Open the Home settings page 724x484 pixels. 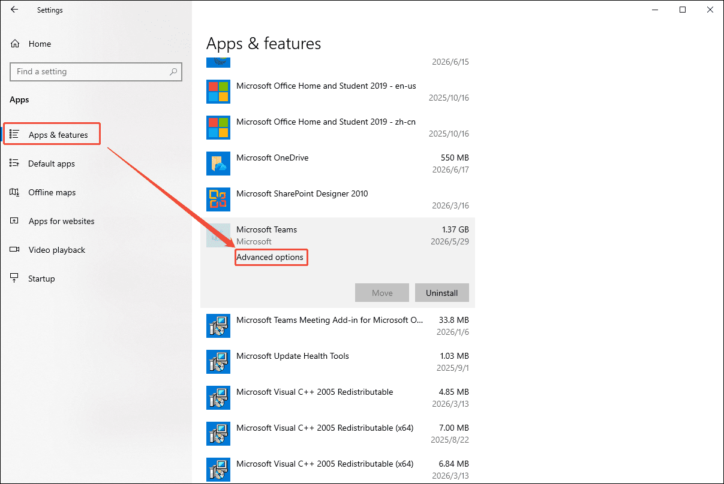(40, 44)
